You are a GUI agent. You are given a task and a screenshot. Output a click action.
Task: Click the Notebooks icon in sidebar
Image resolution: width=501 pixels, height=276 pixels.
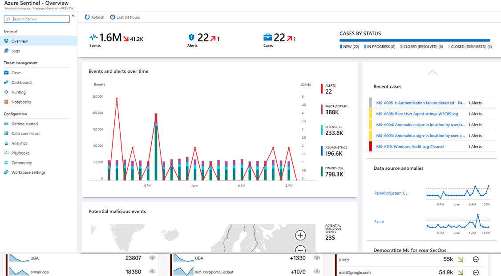coord(6,102)
